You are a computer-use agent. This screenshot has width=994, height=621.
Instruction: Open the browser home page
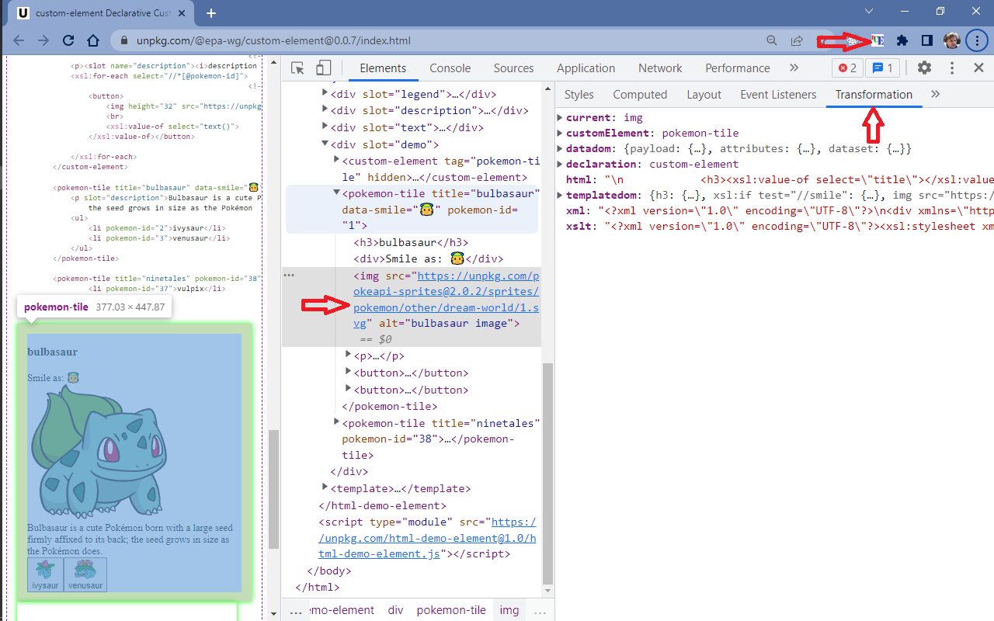(93, 40)
